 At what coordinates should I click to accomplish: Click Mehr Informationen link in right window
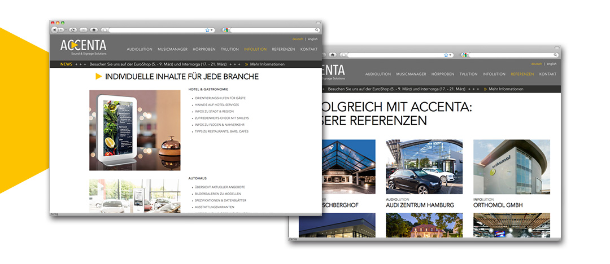pos(506,89)
